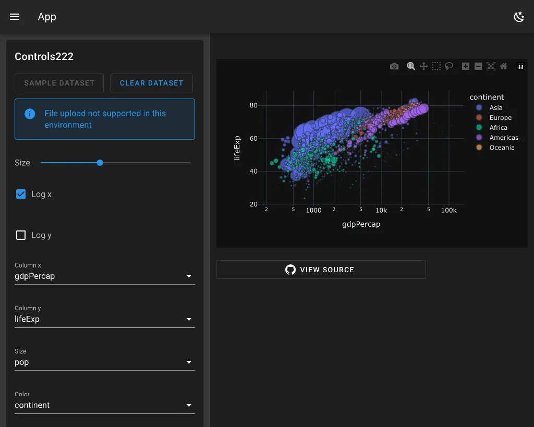The width and height of the screenshot is (534, 427).
Task: Choose the Lasso Select tool
Action: (449, 66)
